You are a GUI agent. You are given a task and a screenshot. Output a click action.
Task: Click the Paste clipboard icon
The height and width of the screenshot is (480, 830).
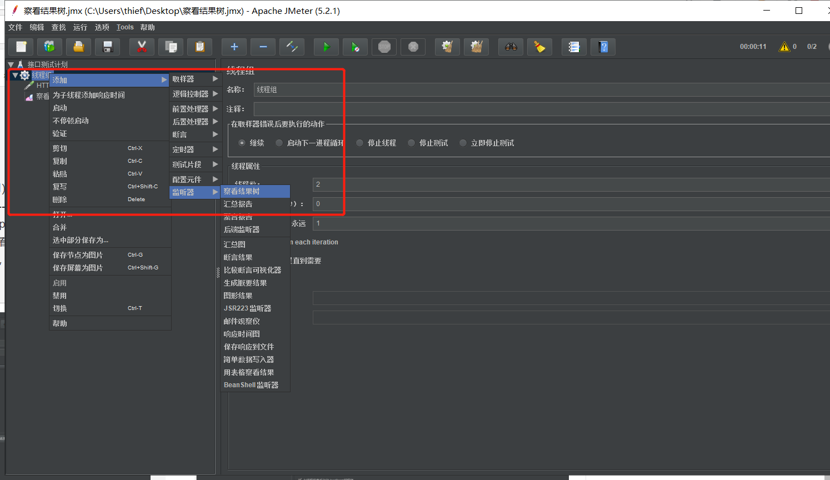tap(200, 47)
